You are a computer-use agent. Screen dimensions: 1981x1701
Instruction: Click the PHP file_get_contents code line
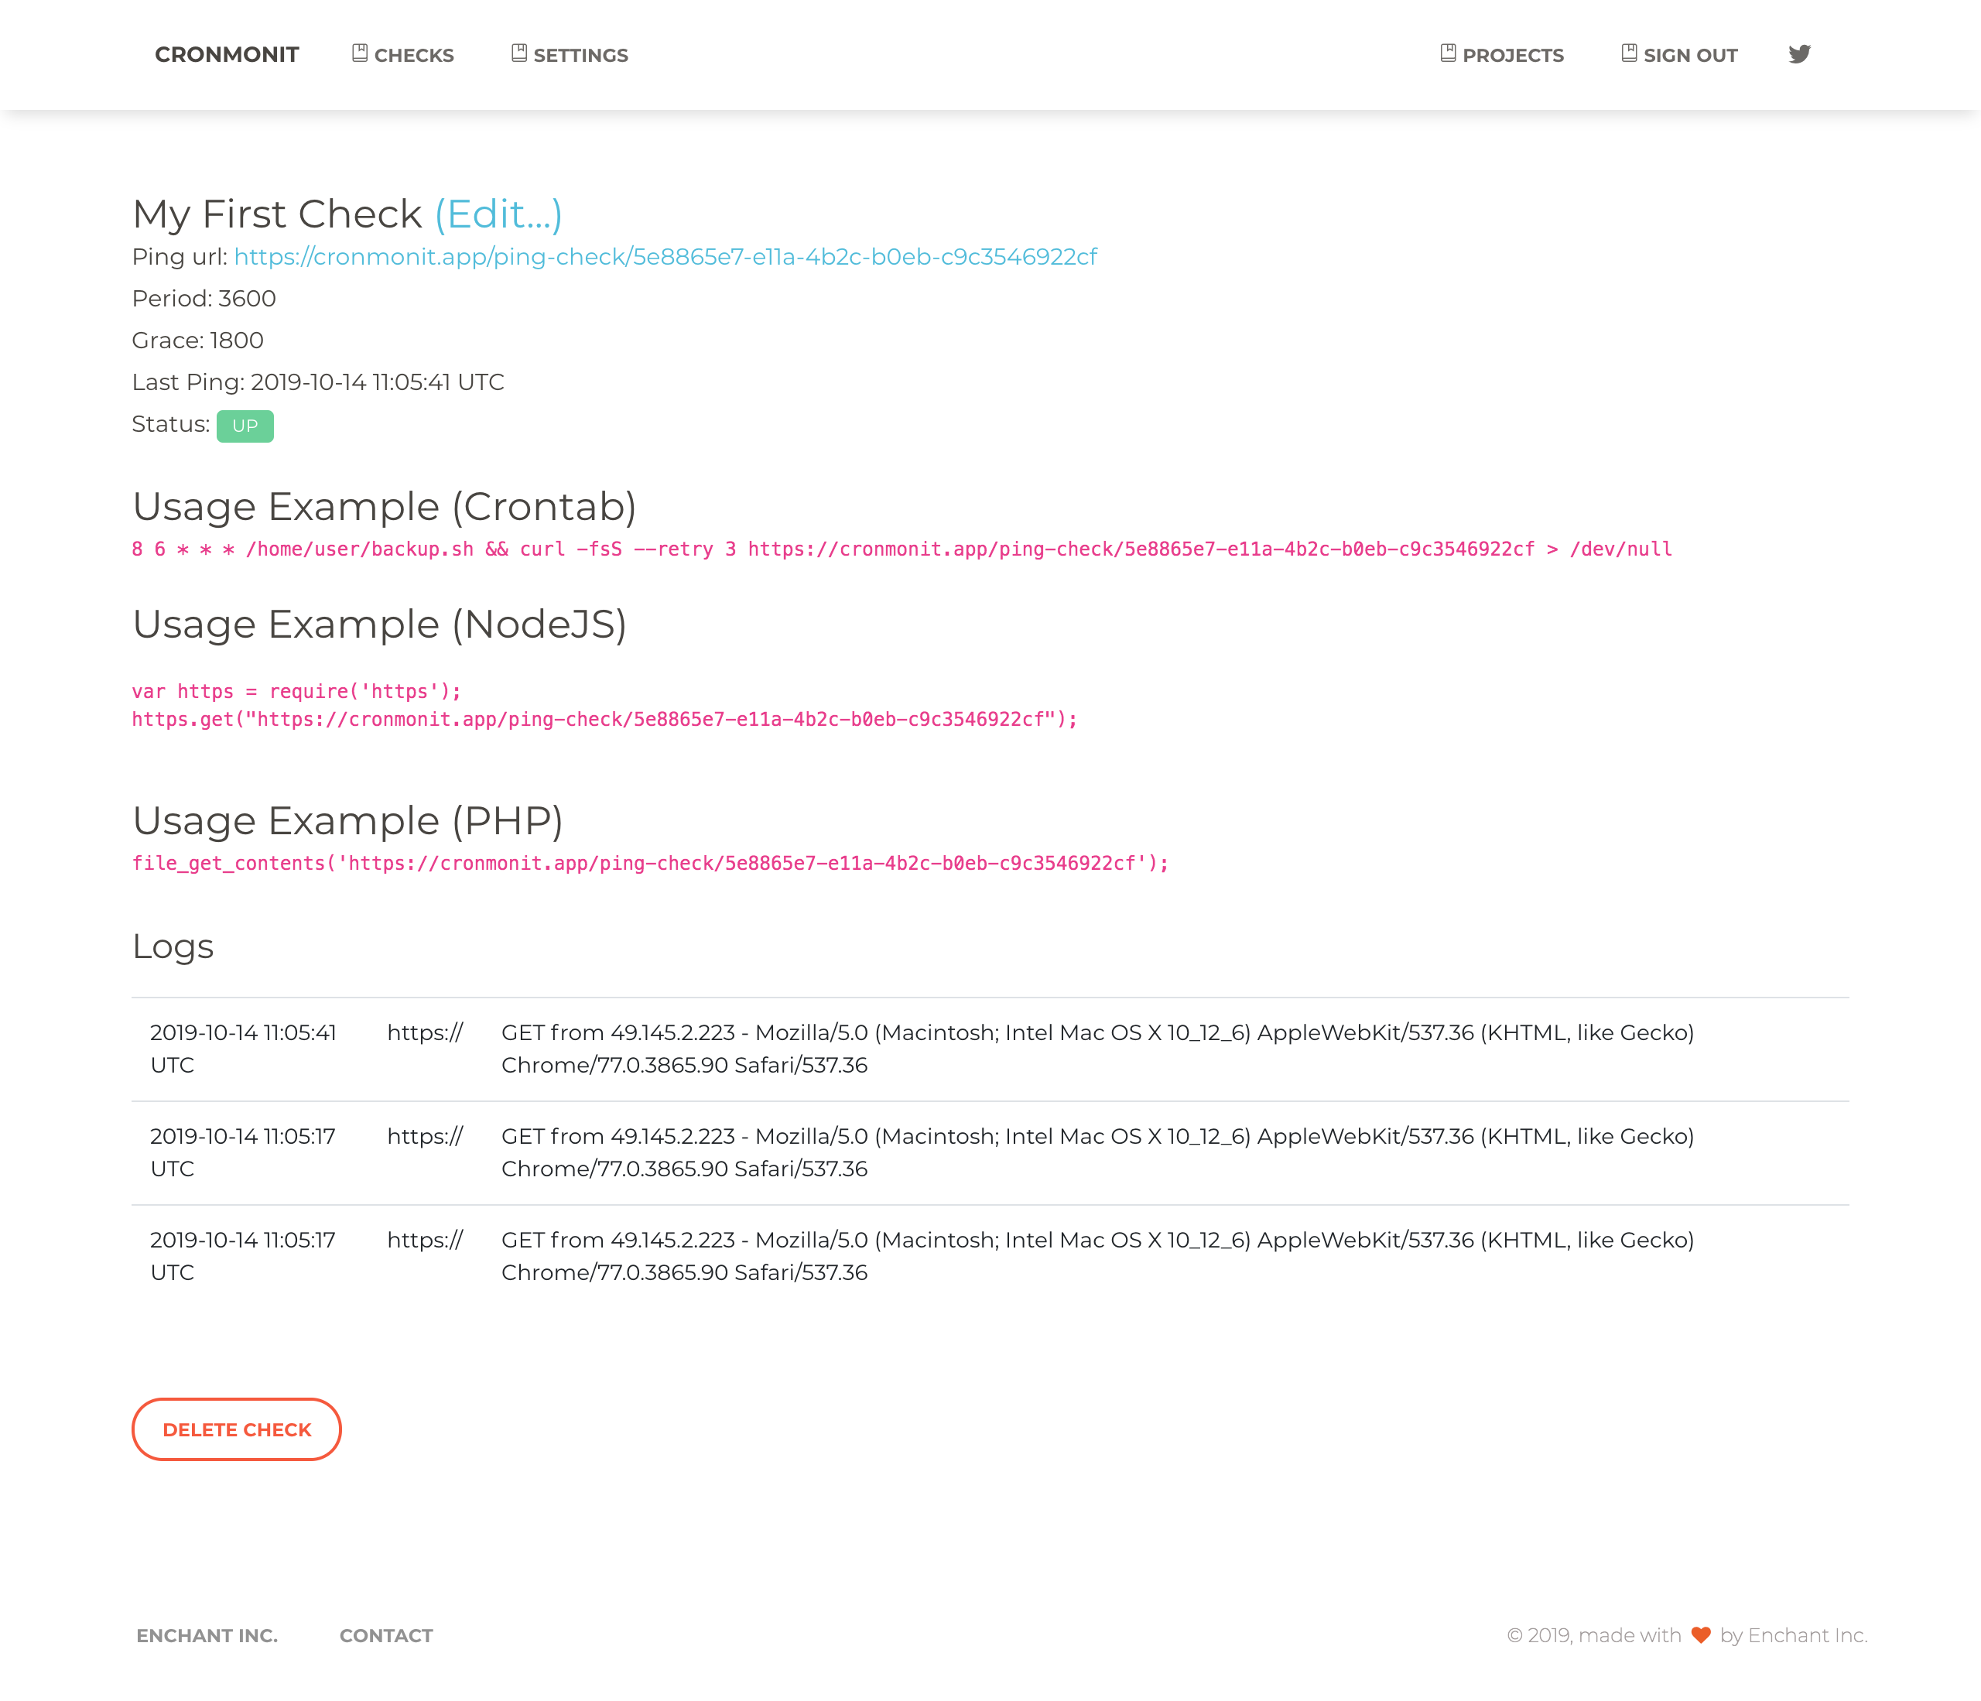click(649, 864)
